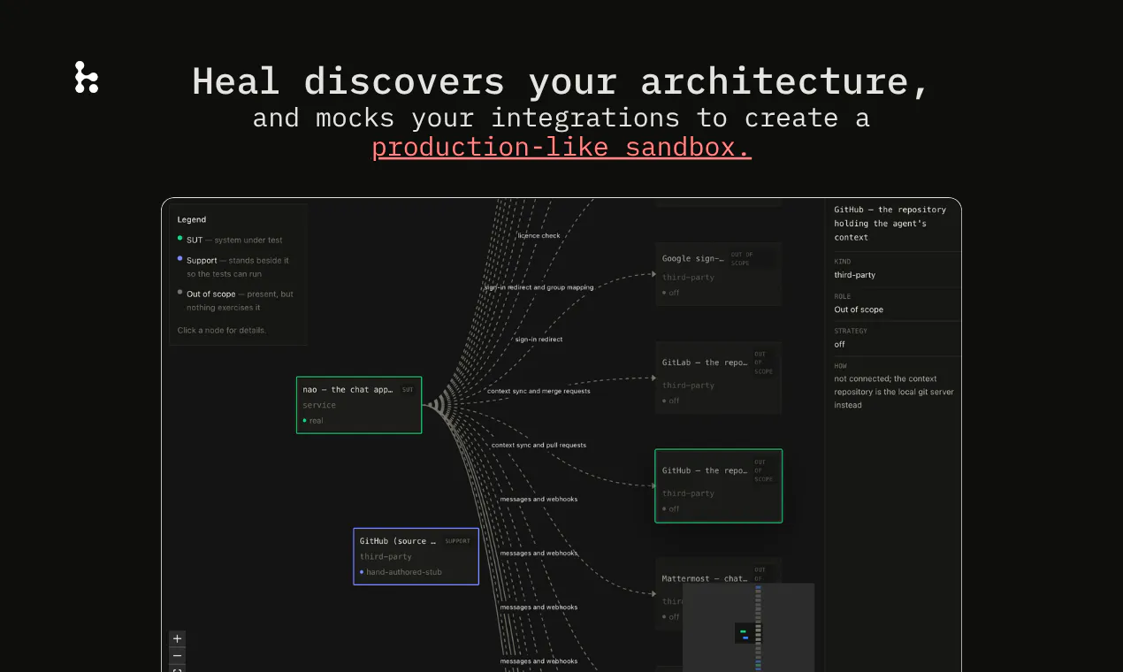Click the Heal logo icon
1123x672 pixels.
tap(87, 78)
